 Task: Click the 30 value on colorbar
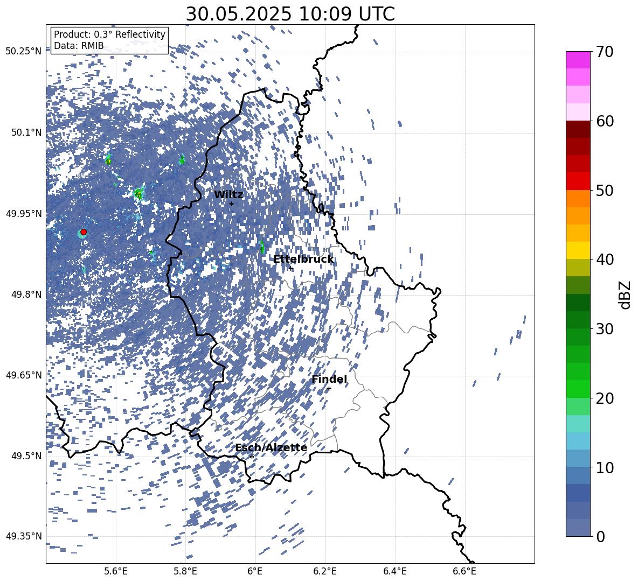(x=605, y=329)
